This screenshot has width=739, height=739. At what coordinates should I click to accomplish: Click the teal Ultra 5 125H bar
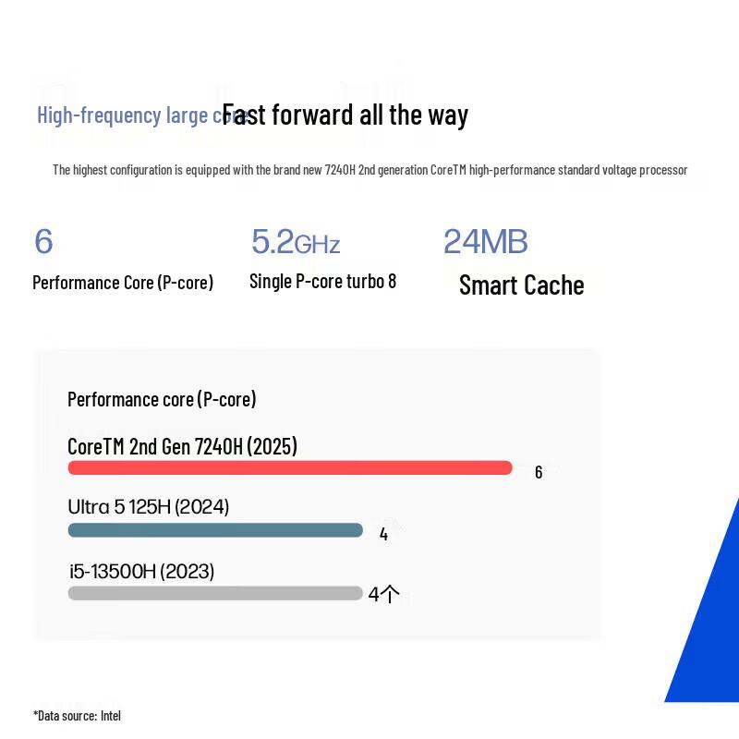(x=215, y=530)
